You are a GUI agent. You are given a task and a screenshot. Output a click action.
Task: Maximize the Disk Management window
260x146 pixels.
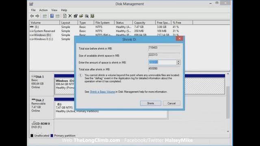point(217,3)
